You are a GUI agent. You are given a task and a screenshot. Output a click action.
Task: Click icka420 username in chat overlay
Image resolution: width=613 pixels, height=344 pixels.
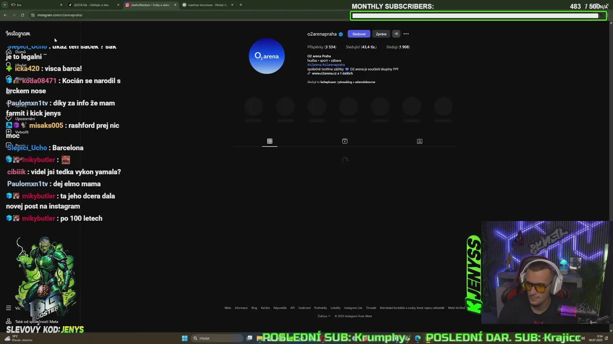point(27,69)
